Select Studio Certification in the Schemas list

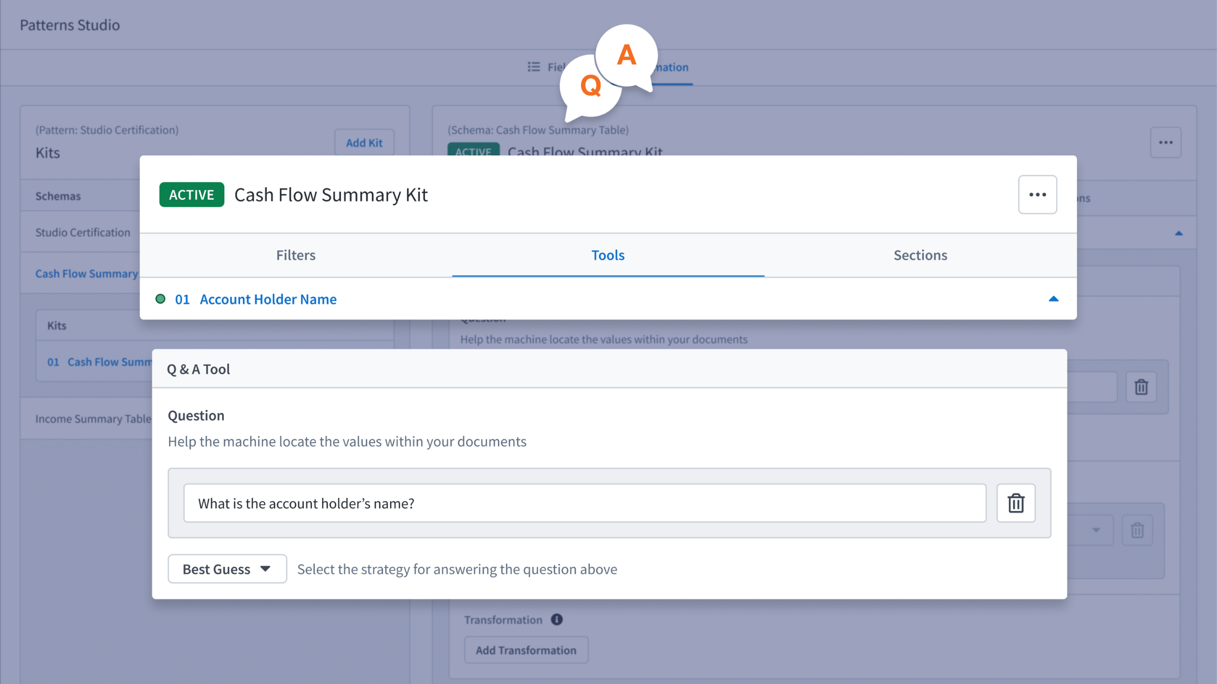click(83, 232)
